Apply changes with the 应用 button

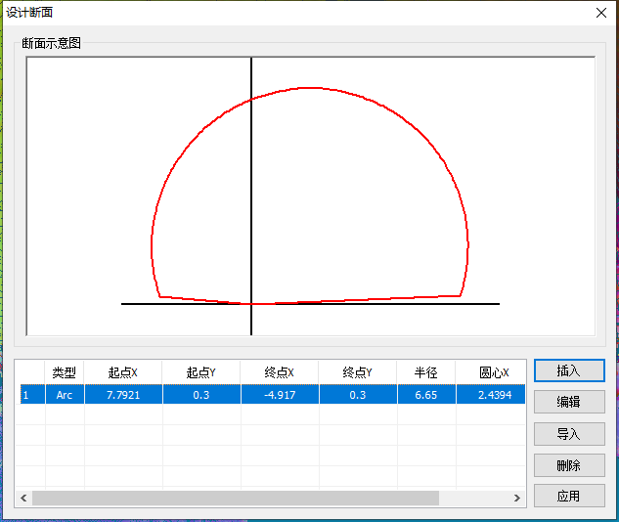tap(568, 496)
